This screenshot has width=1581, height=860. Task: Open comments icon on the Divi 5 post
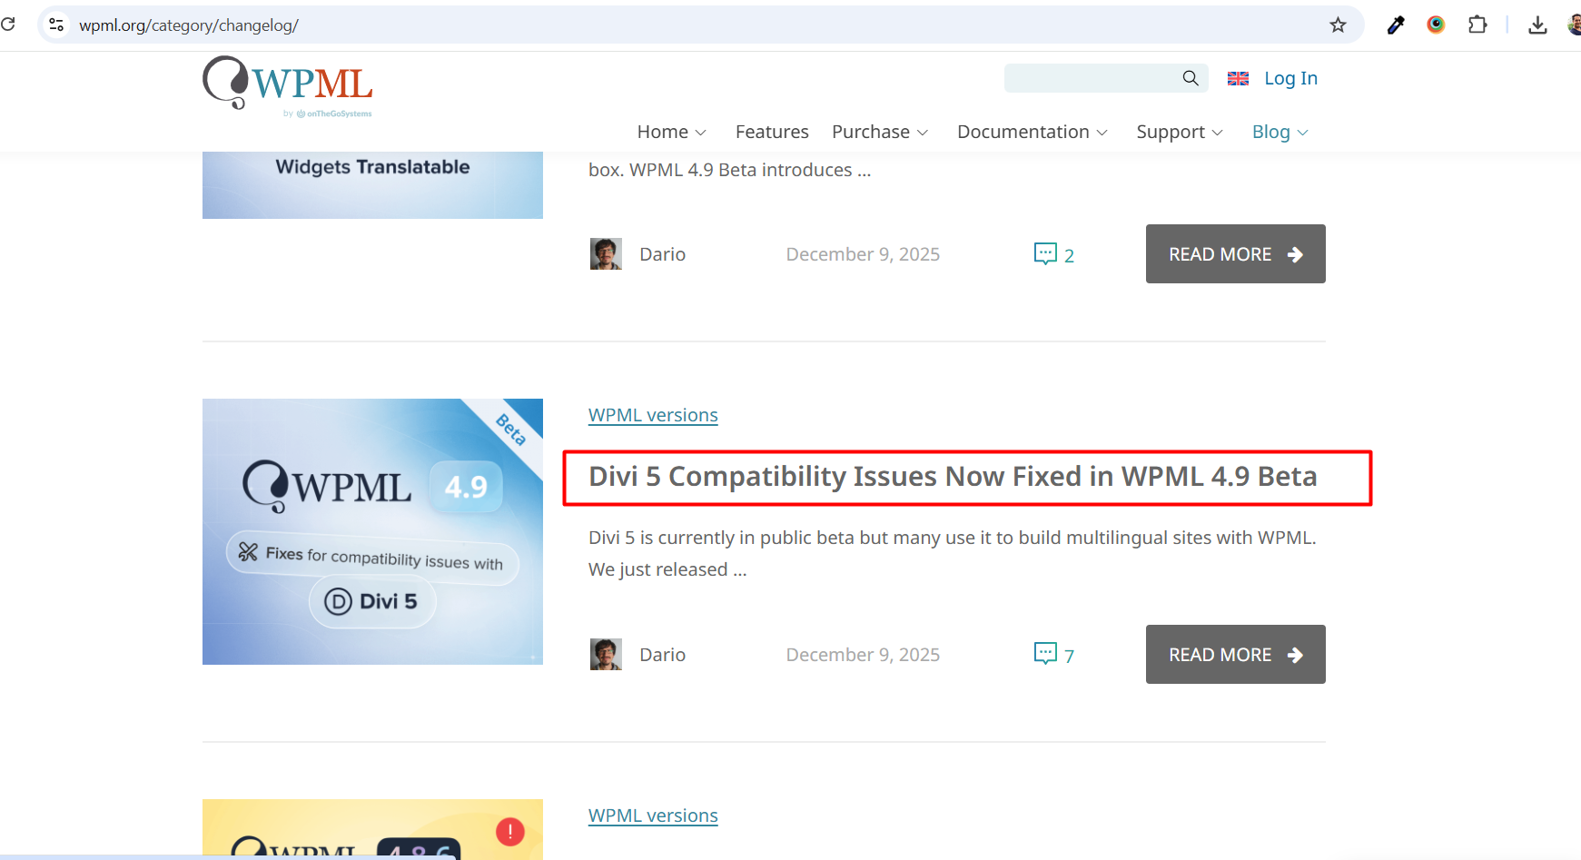tap(1045, 654)
